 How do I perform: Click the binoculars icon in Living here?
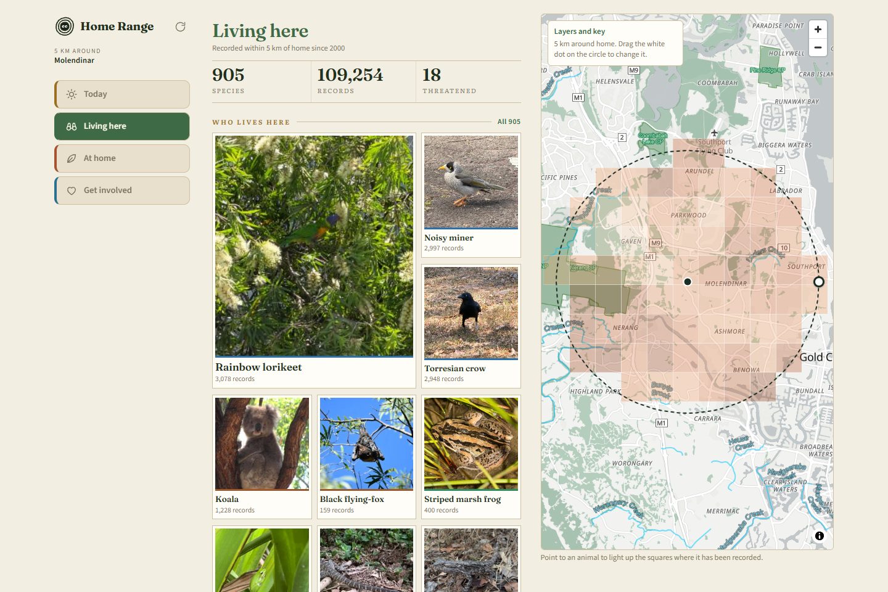click(72, 126)
